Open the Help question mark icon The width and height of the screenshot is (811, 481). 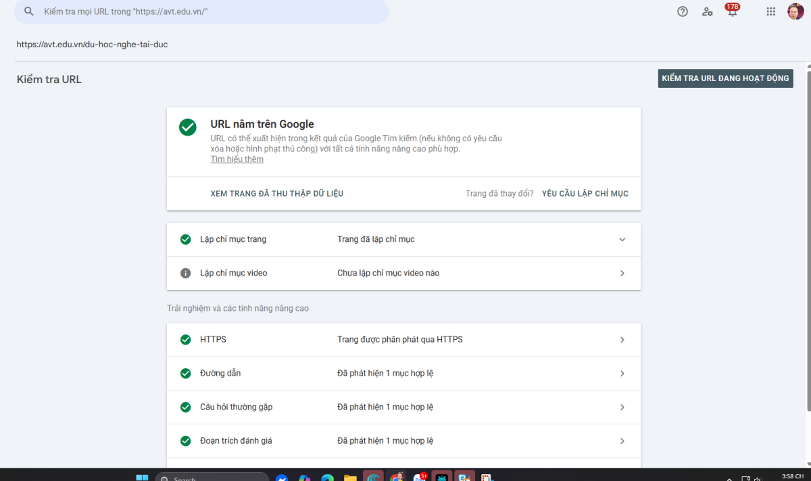(683, 11)
